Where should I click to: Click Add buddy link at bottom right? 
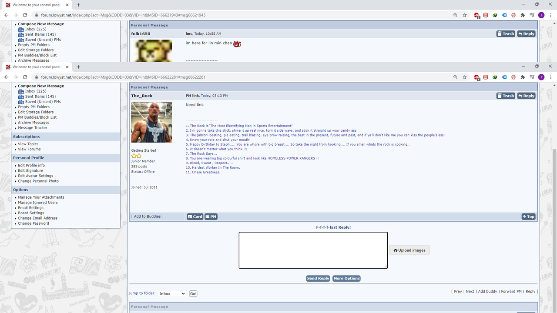point(487,291)
